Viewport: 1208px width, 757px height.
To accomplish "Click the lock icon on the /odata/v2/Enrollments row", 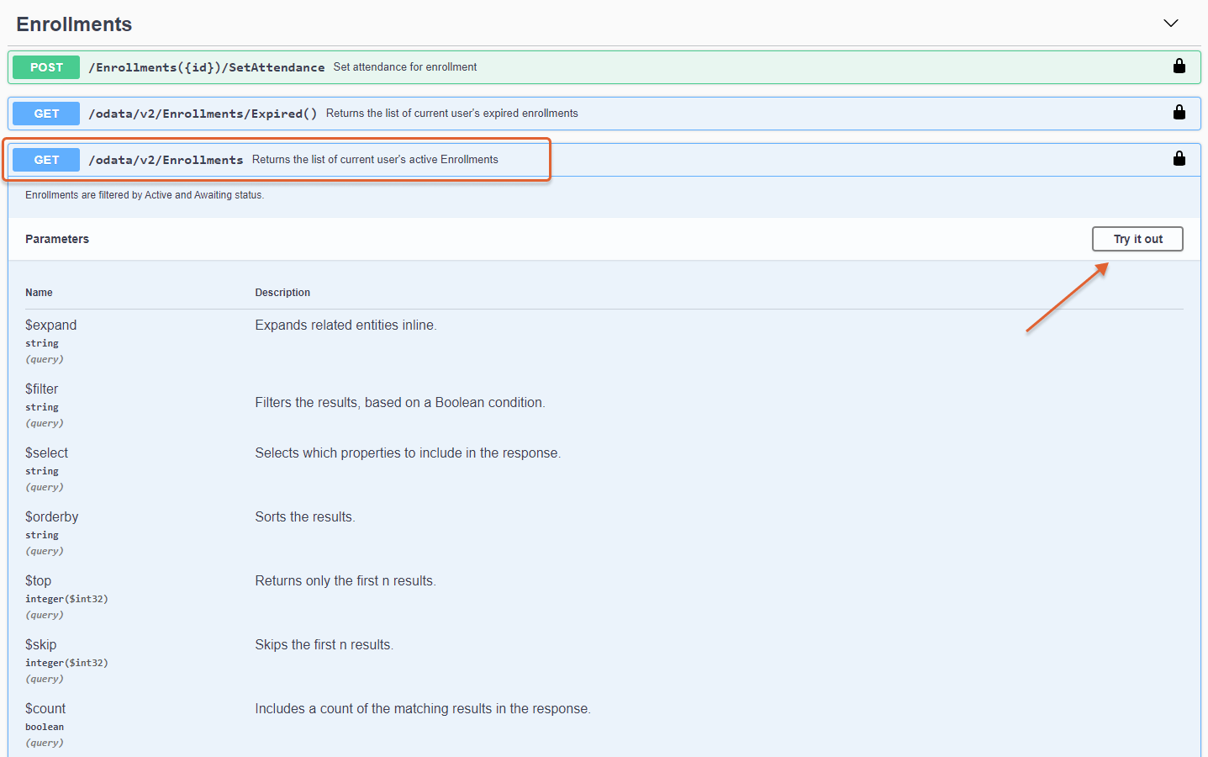I will point(1179,159).
